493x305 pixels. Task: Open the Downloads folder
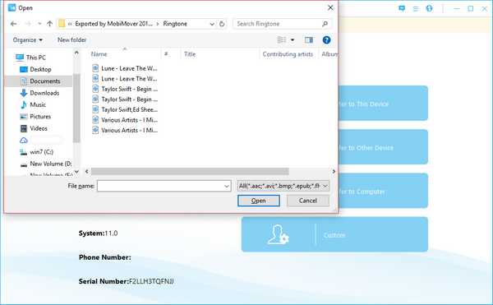click(x=39, y=93)
